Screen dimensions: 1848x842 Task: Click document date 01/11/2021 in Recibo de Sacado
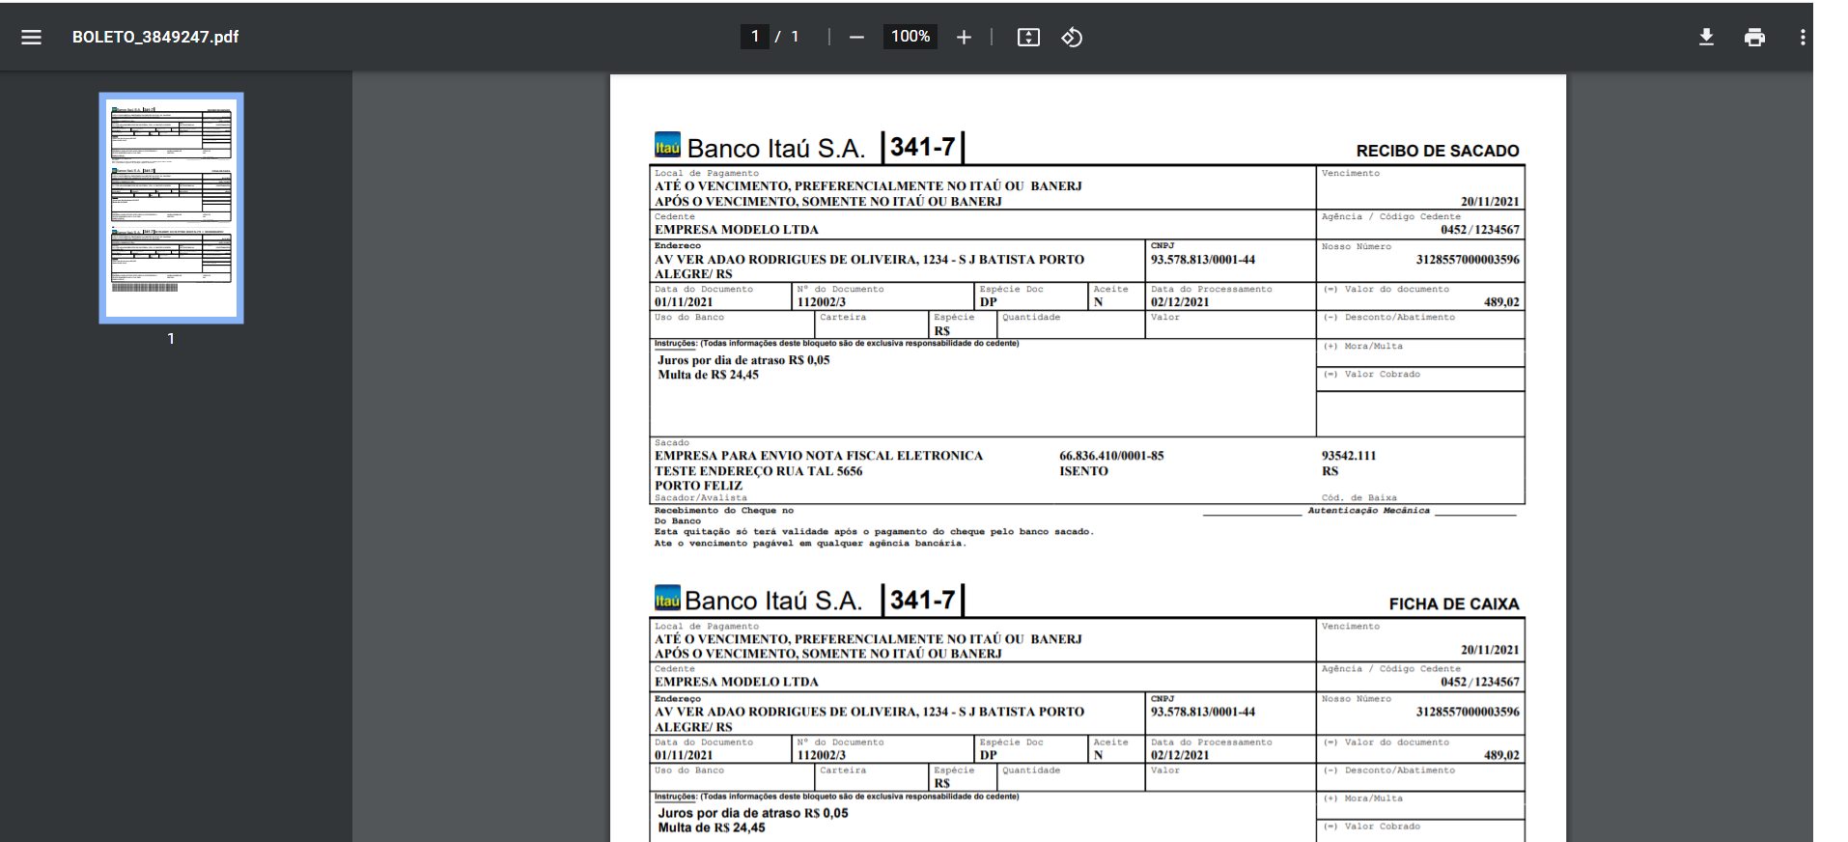coord(684,302)
